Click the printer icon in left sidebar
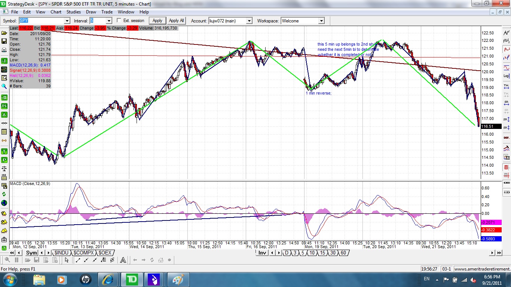Viewport: 511px width, 287px height. coord(4,50)
